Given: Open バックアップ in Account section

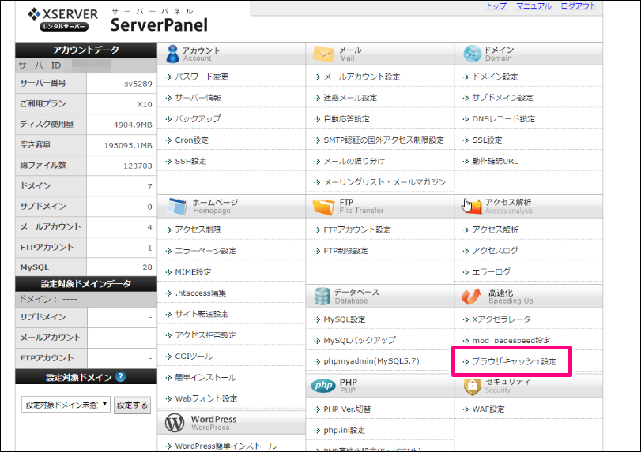Looking at the screenshot, I should pos(198,118).
